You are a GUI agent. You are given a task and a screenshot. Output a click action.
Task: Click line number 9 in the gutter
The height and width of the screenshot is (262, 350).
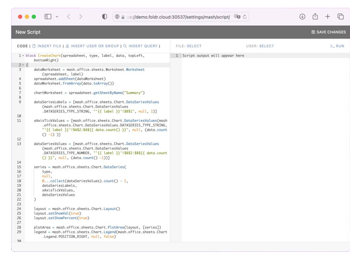20,102
